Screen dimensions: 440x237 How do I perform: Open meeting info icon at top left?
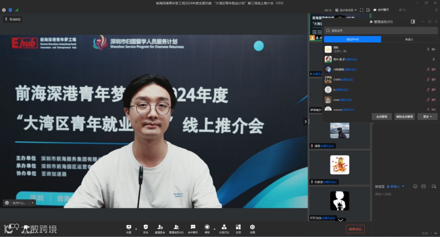pyautogui.click(x=4, y=10)
